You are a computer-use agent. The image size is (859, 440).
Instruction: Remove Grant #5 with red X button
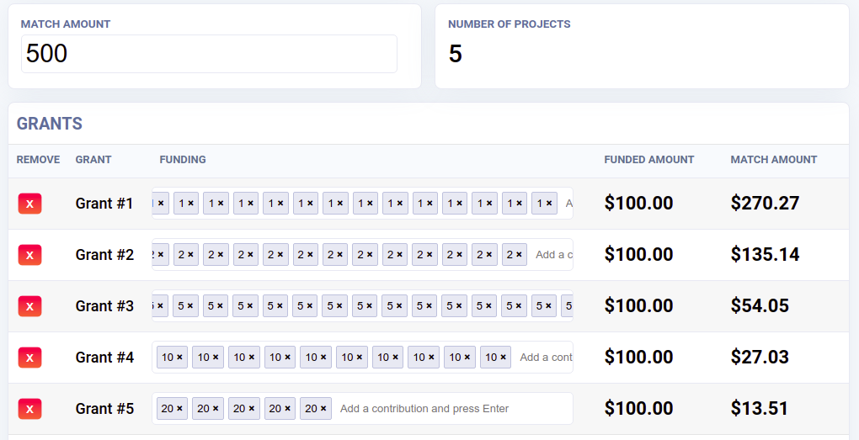point(29,409)
